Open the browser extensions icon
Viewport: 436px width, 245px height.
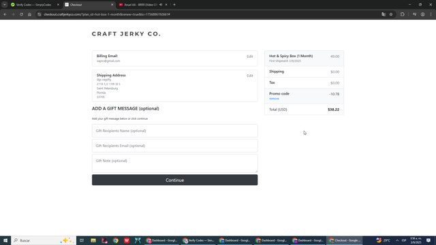pos(403,14)
